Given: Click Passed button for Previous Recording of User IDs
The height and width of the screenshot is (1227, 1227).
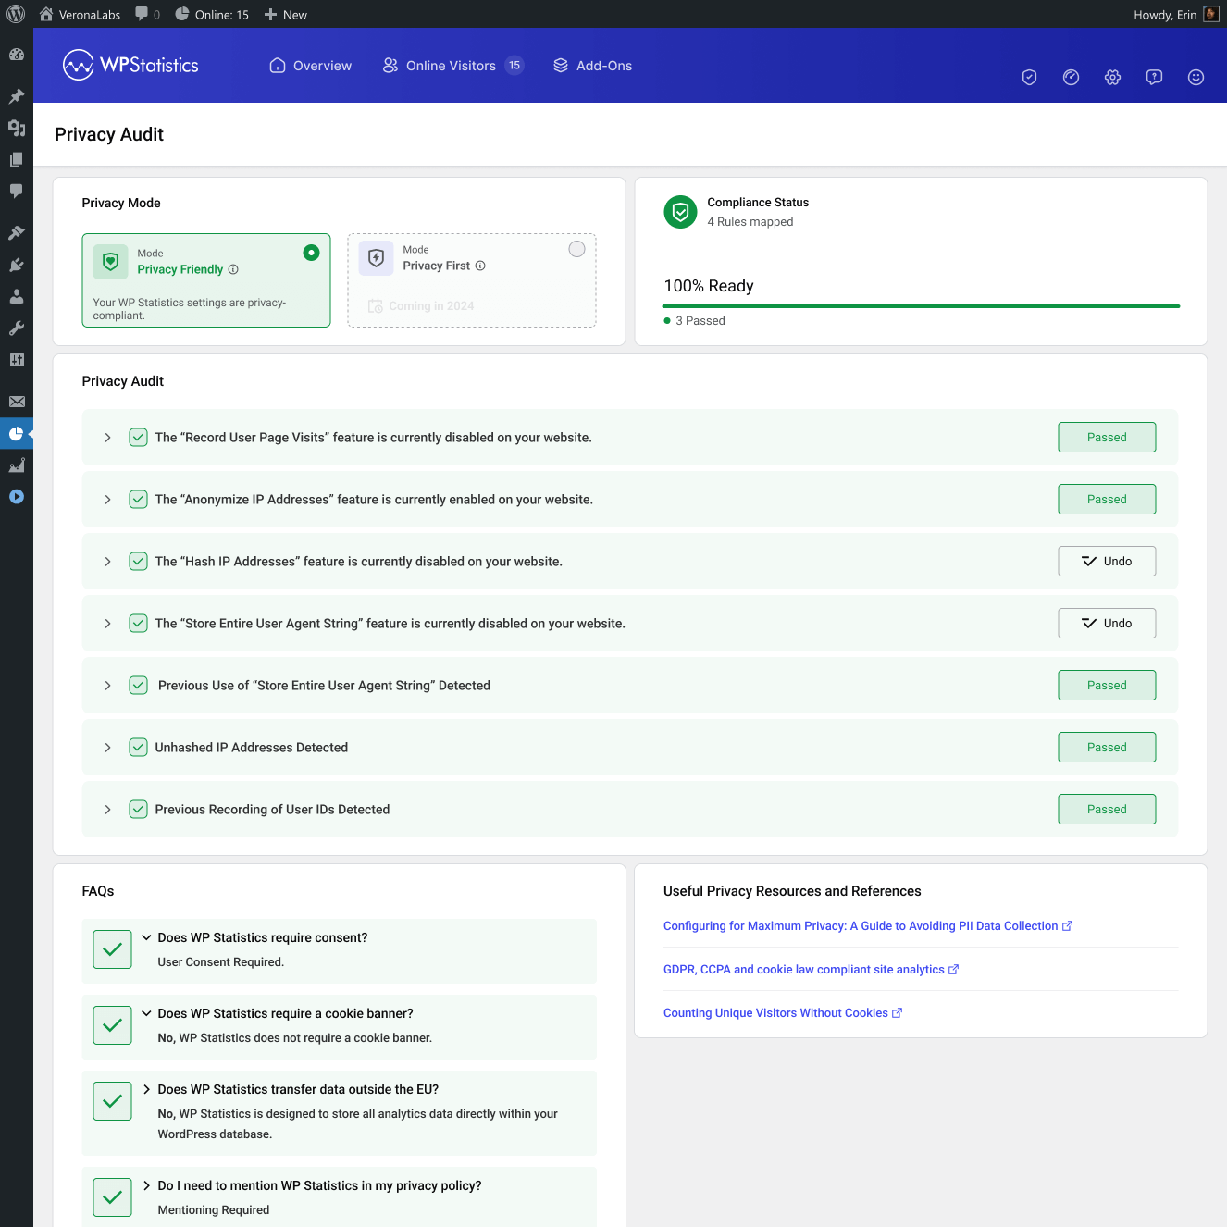Looking at the screenshot, I should 1107,810.
